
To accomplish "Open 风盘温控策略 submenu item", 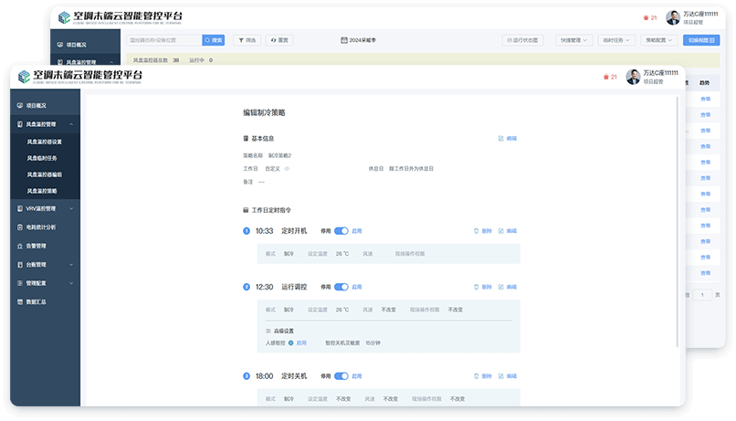I will (x=42, y=191).
